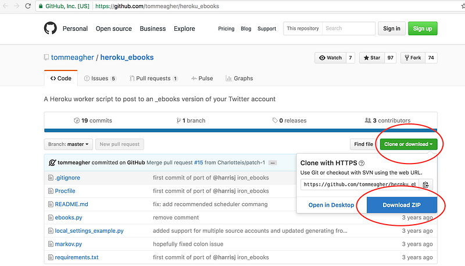Switch to the Issues tab
This screenshot has height=266, width=465.
(100, 78)
